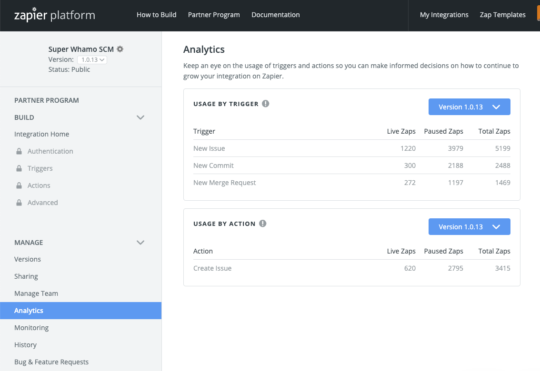The image size is (540, 371).
Task: Collapse the Manage section chevron
Action: pos(140,243)
